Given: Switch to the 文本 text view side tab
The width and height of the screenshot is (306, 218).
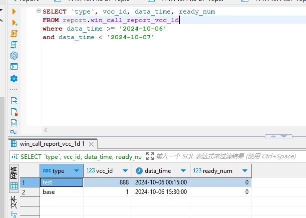Looking at the screenshot, I should [x=14, y=202].
